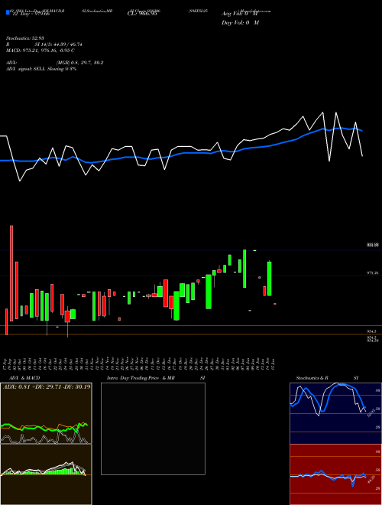Select the 'Avg Vol: 0 M' label
Viewport: 382px width, 505px height.
240,14
